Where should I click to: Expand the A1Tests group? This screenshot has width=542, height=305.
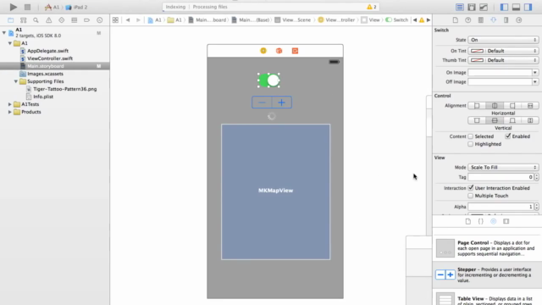(x=10, y=104)
